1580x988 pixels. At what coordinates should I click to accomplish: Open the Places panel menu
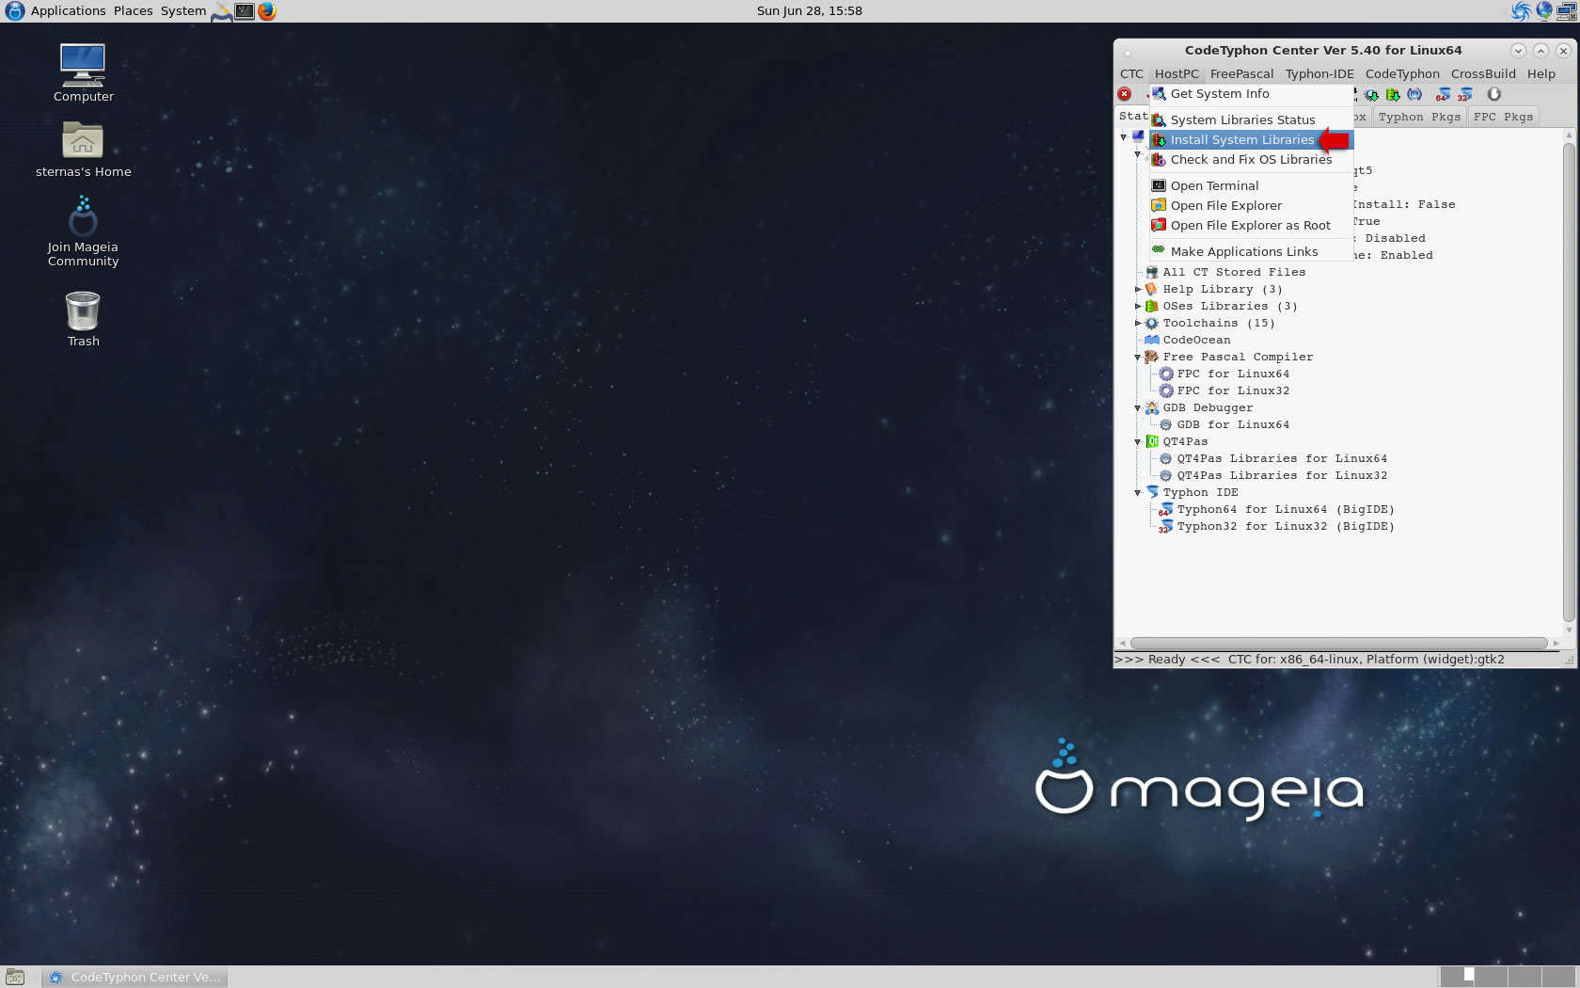click(133, 11)
